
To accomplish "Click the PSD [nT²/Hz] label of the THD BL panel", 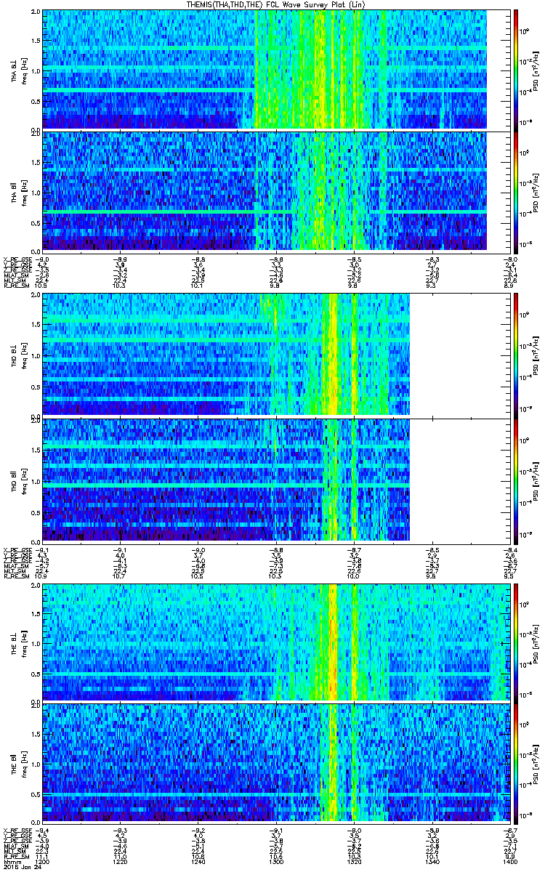I will point(536,355).
